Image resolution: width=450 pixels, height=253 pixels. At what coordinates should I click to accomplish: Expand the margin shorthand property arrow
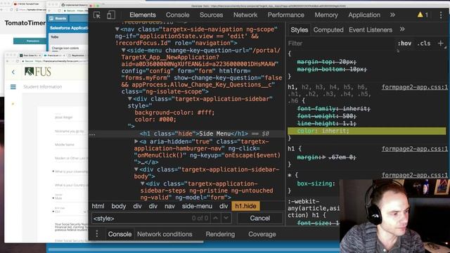[324, 157]
